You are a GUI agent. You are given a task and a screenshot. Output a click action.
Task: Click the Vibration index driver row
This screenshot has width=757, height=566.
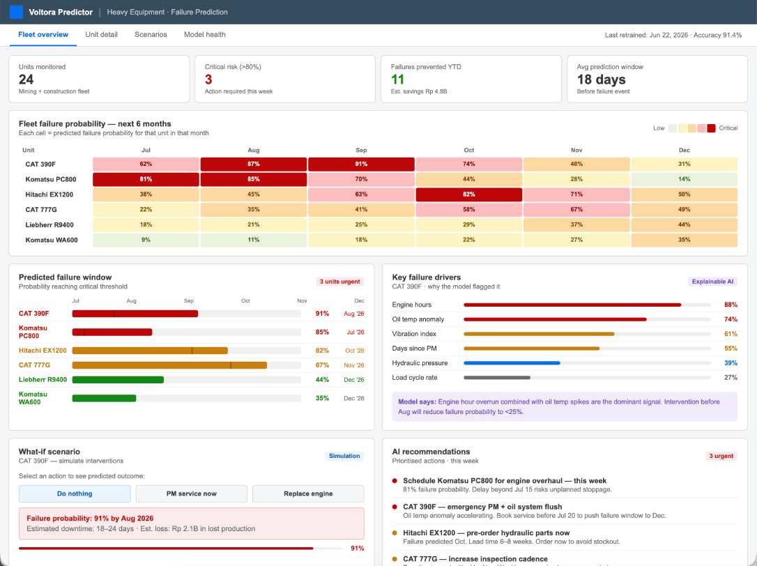click(x=565, y=334)
